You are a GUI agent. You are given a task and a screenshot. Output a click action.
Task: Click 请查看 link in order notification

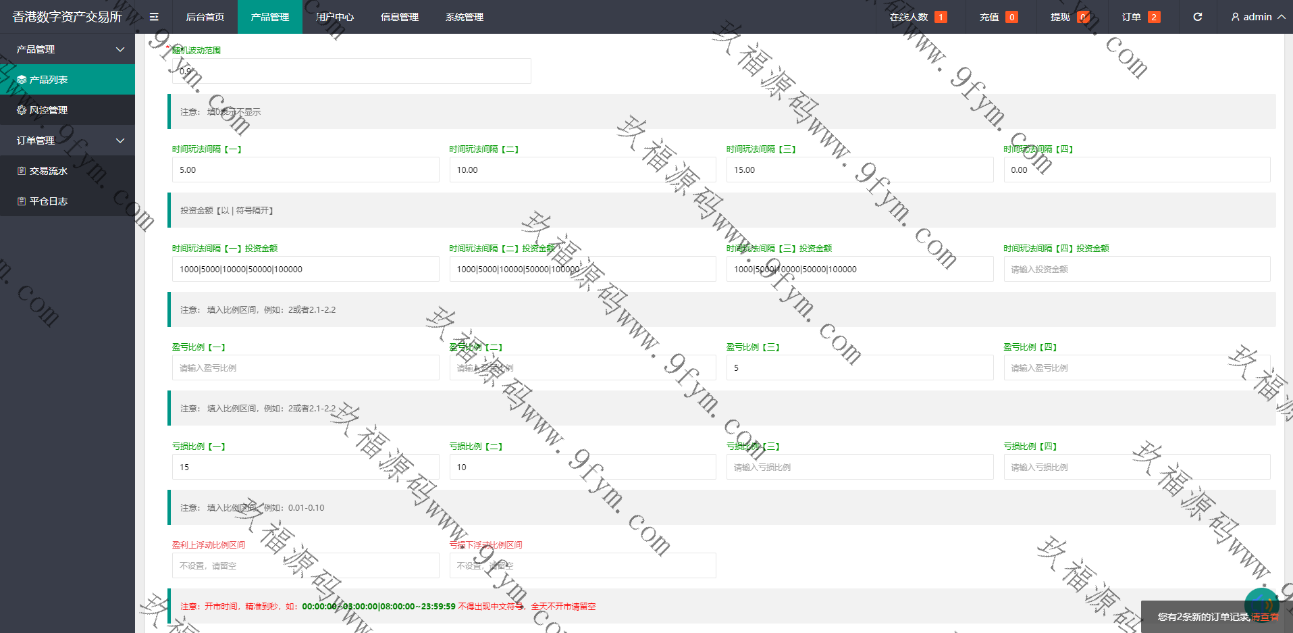tap(1265, 617)
